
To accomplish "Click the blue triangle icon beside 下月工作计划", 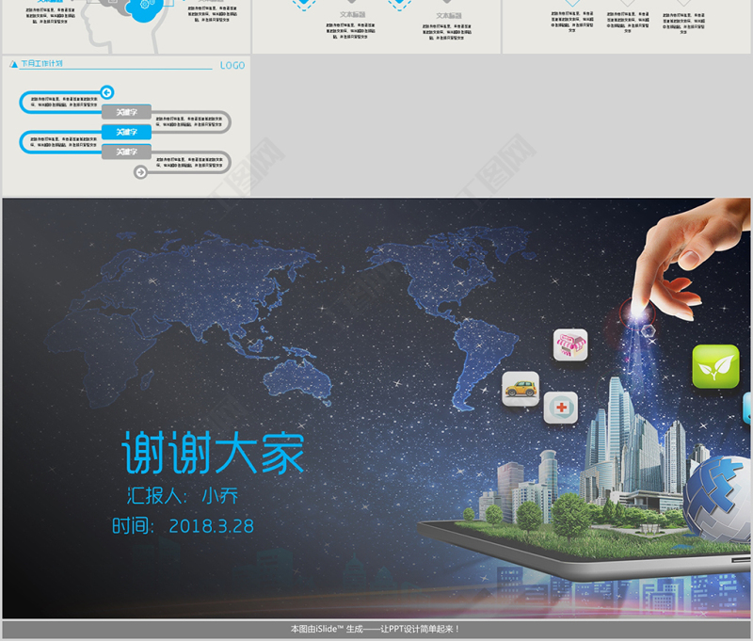I will (13, 65).
